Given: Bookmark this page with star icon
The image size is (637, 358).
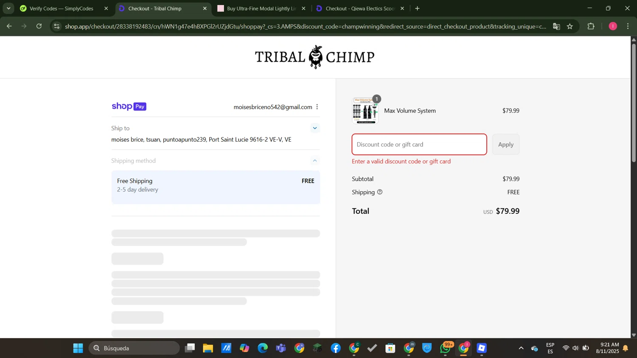Looking at the screenshot, I should point(570,26).
